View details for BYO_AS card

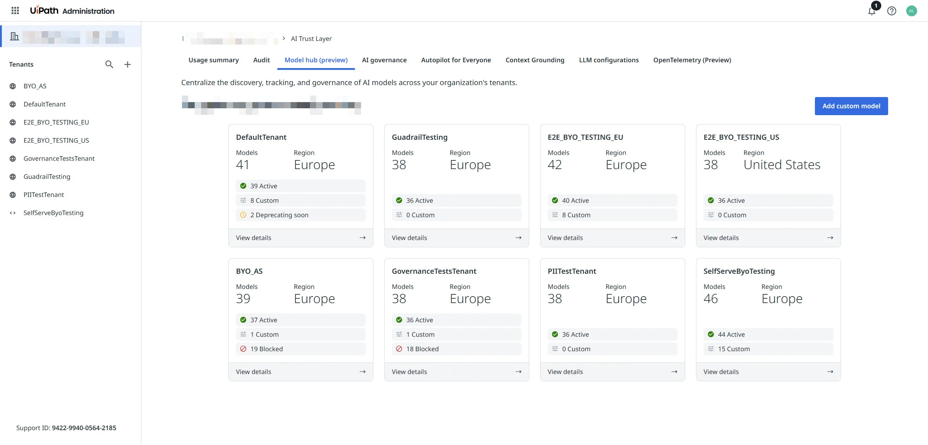pyautogui.click(x=301, y=372)
